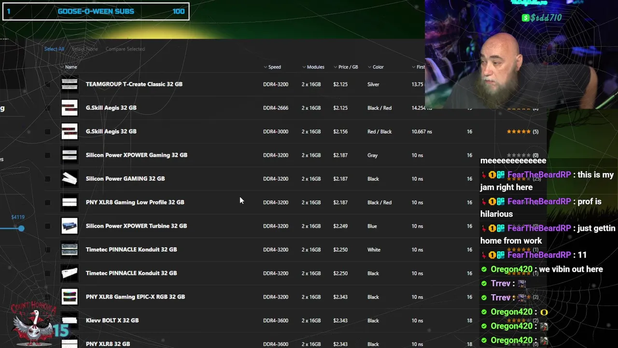Open TEAMGROUP T-Create Classic 32 GB product
This screenshot has width=618, height=348.
click(x=134, y=84)
